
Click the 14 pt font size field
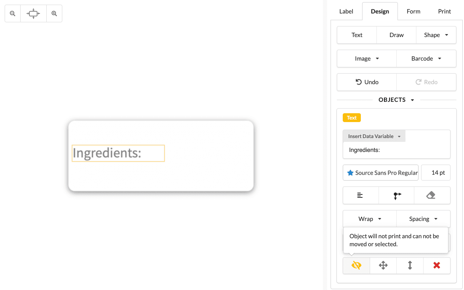pos(435,173)
